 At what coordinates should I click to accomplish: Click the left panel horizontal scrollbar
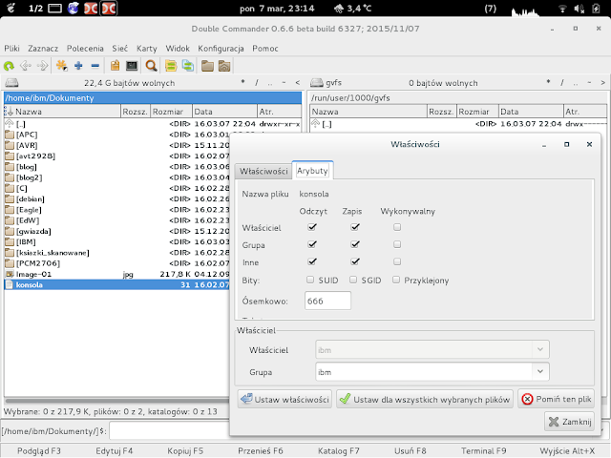[116, 401]
